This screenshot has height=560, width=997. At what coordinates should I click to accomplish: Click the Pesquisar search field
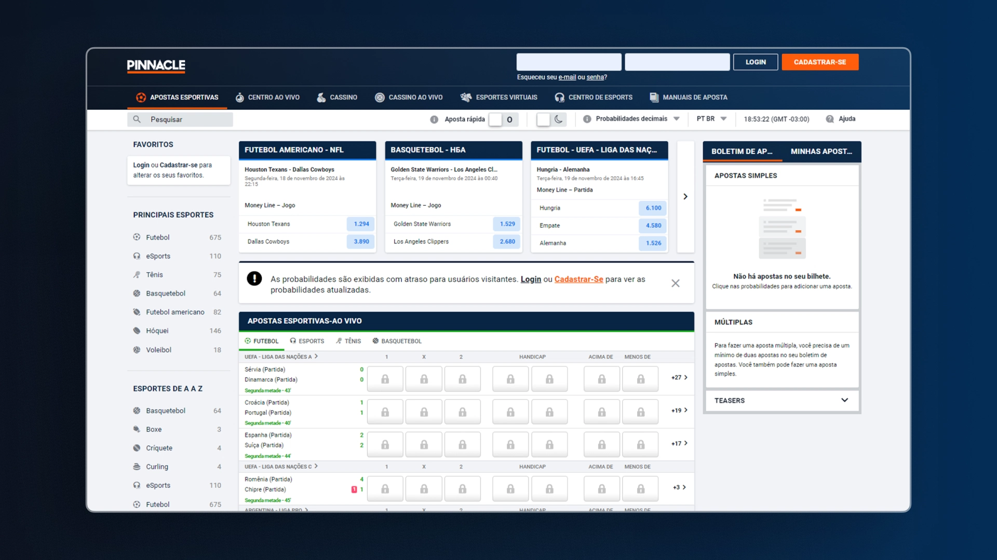pyautogui.click(x=180, y=119)
